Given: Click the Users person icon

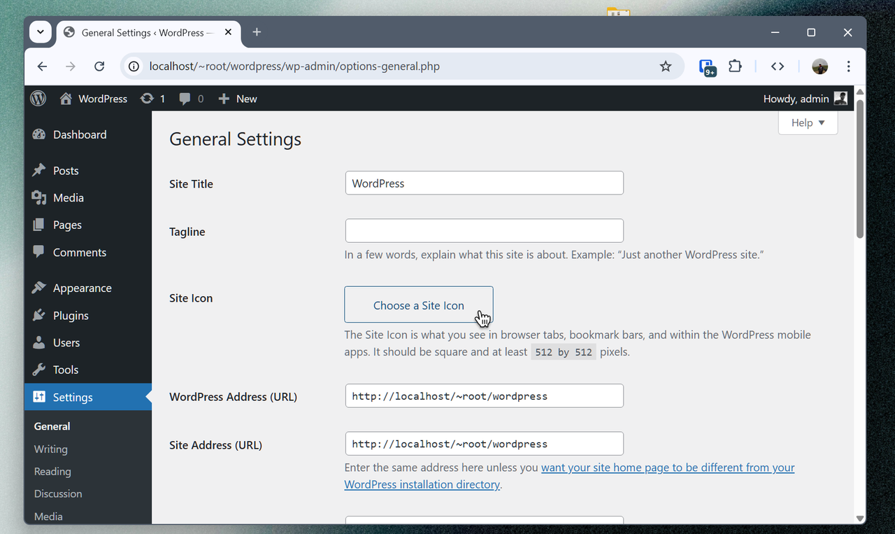Looking at the screenshot, I should 39,342.
